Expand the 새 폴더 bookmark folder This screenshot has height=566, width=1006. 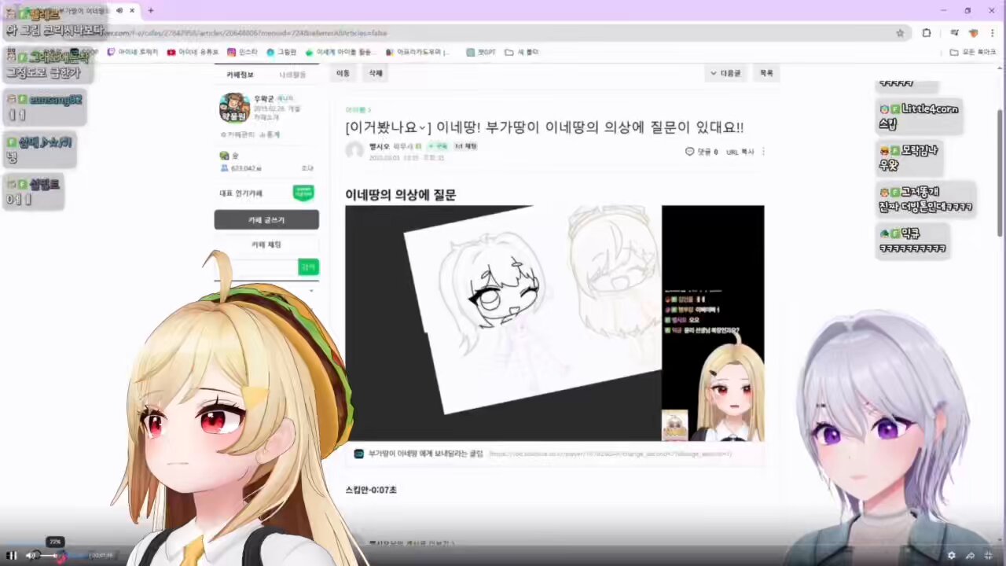tap(522, 52)
